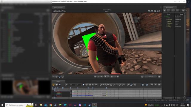Select the viewport move manipulator tool
The image size is (191, 107).
[x=56, y=77]
